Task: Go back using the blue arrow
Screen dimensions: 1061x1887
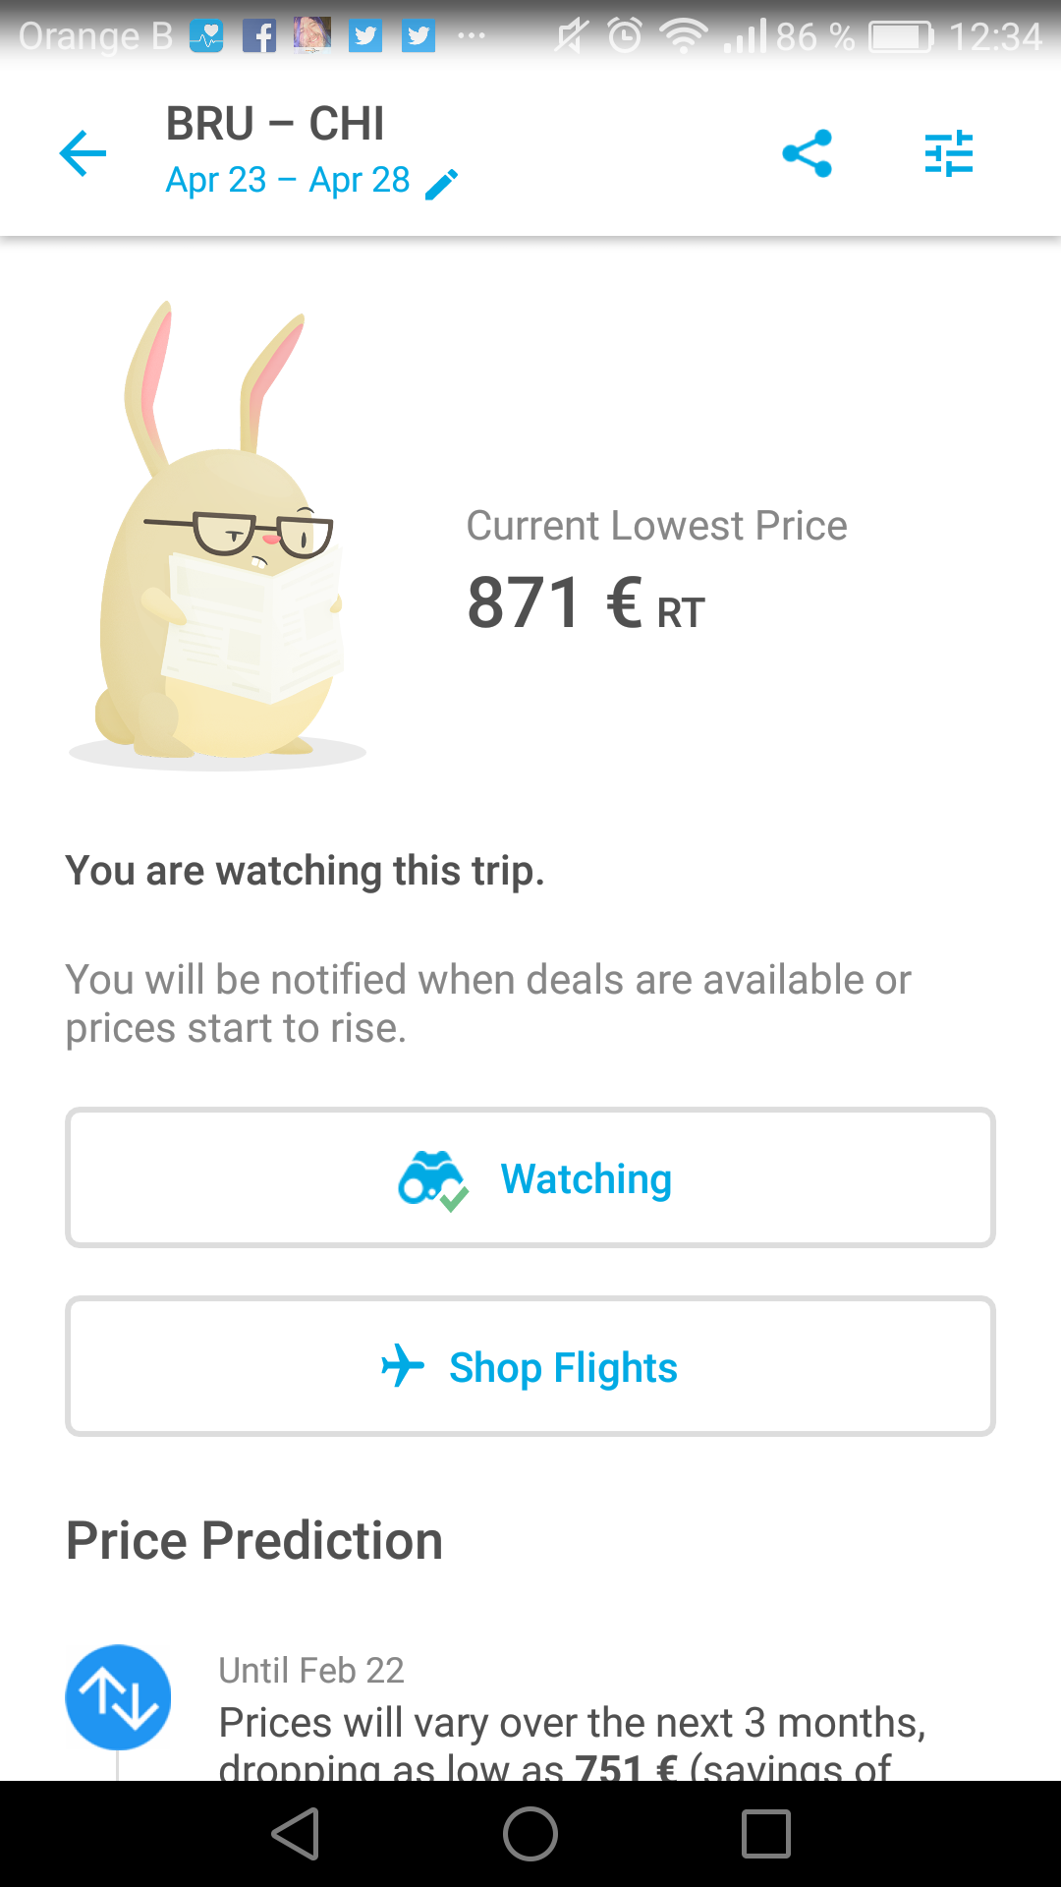Action: tap(83, 153)
